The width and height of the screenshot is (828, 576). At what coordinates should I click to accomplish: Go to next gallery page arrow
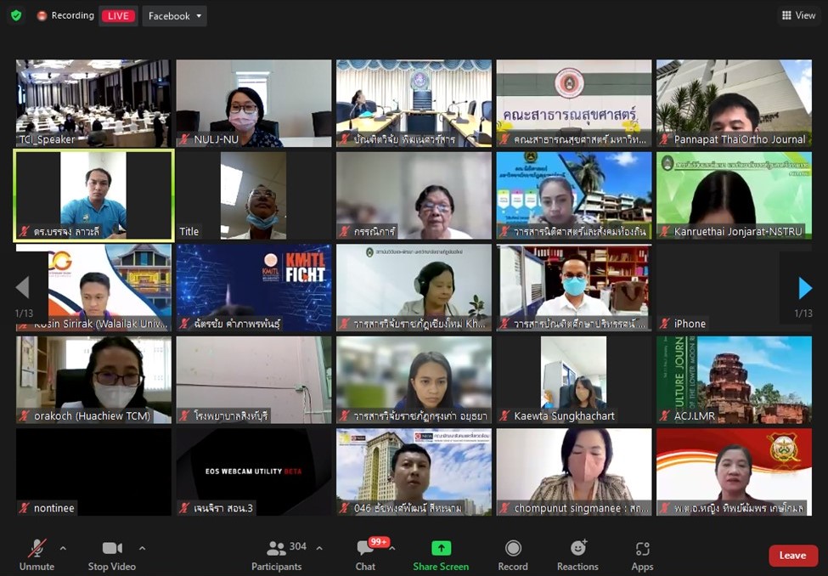pyautogui.click(x=804, y=288)
